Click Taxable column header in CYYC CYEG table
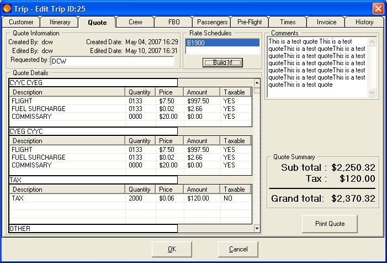Image resolution: width=387 pixels, height=263 pixels. click(x=236, y=92)
